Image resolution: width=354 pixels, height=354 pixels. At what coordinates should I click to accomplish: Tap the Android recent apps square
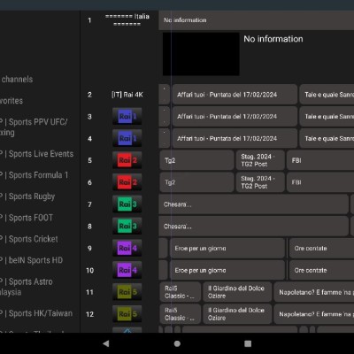[x=248, y=343]
